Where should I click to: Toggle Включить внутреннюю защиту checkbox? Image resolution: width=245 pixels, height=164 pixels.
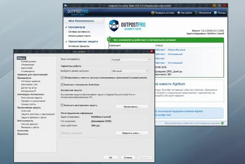click(x=62, y=105)
